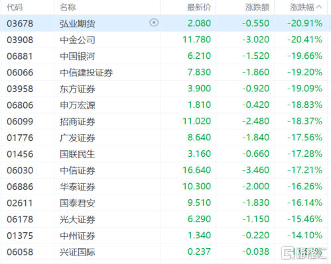This screenshot has width=331, height=264.
Task: Select stock code 03908
Action: [x=20, y=40]
